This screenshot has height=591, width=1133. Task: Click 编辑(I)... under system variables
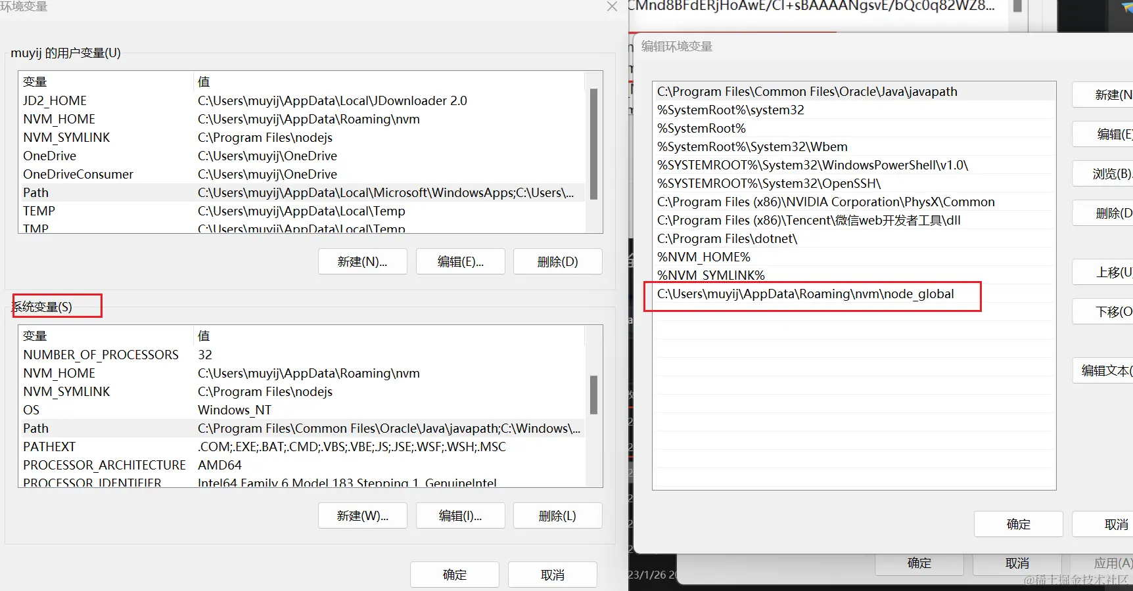pyautogui.click(x=461, y=515)
